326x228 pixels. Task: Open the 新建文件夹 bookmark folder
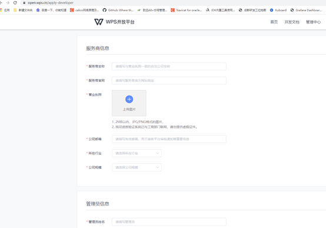[x=23, y=10]
